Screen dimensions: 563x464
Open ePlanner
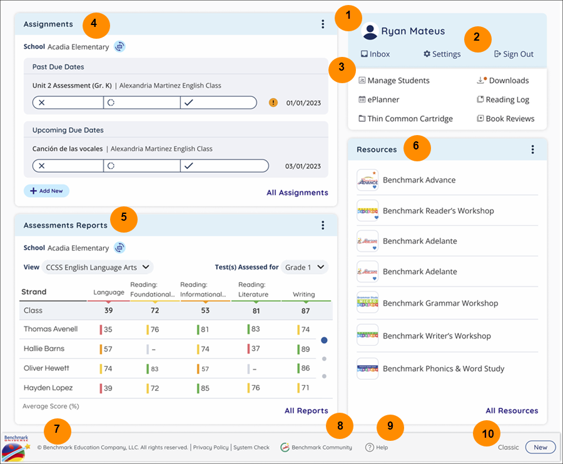pyautogui.click(x=379, y=99)
